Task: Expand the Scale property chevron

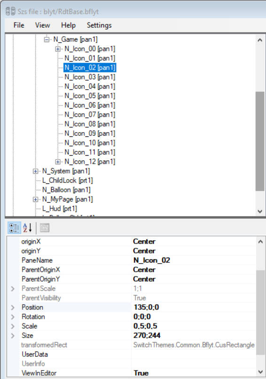Action: click(x=13, y=326)
